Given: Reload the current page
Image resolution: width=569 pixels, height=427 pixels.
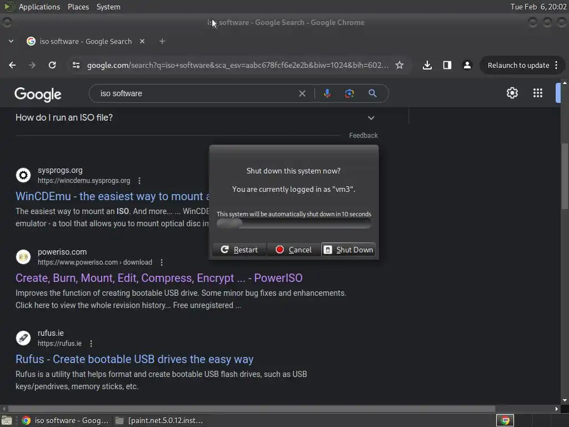Looking at the screenshot, I should pyautogui.click(x=52, y=66).
